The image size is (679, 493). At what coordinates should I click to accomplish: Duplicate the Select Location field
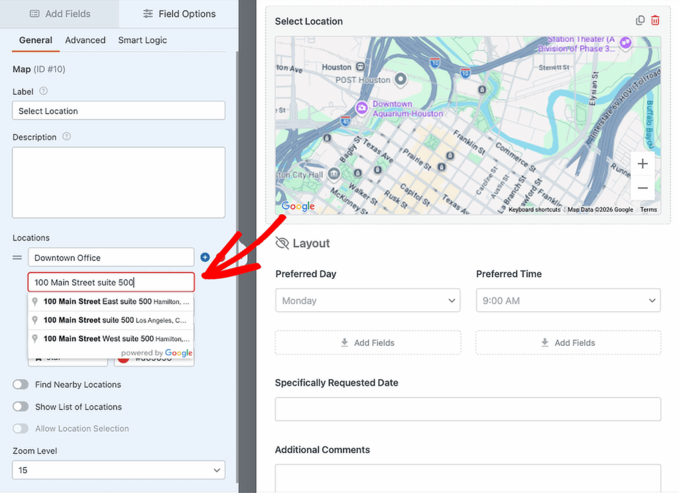(x=640, y=20)
